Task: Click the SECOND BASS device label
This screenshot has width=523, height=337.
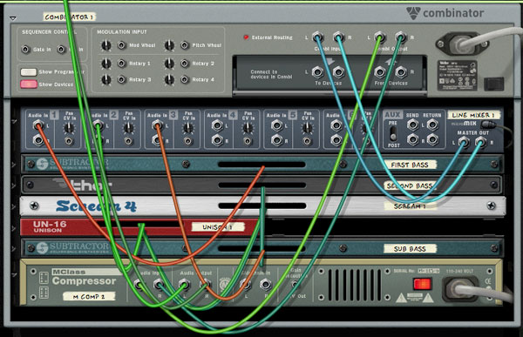Action: [x=410, y=185]
